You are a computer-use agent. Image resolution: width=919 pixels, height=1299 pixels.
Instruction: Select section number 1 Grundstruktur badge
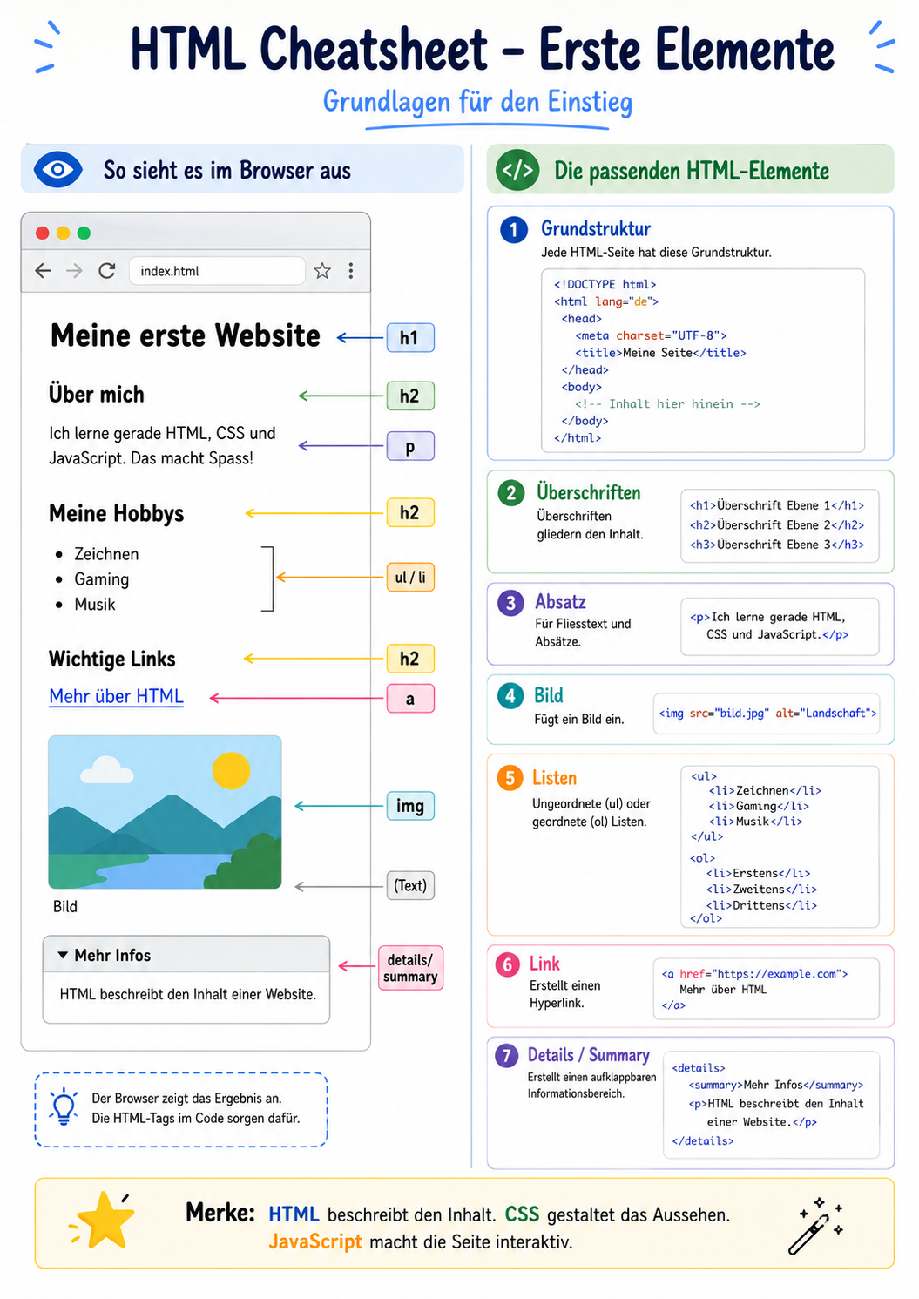click(514, 229)
